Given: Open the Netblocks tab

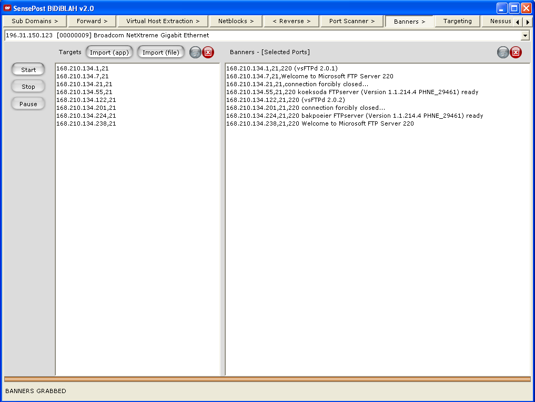Looking at the screenshot, I should [236, 21].
